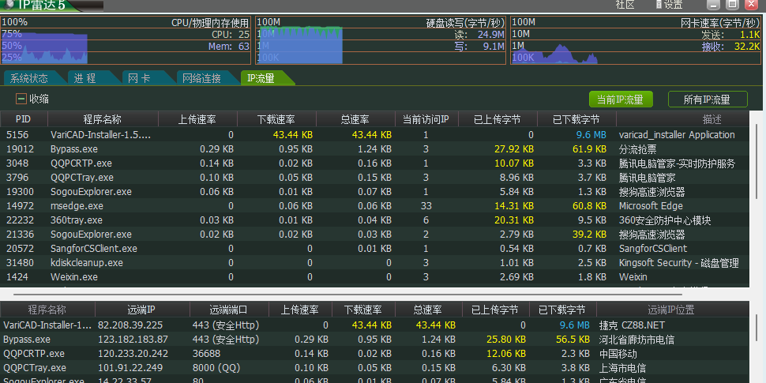Click the horizontal splitter scrollbar between tables
This screenshot has width=766, height=383.
point(347,295)
